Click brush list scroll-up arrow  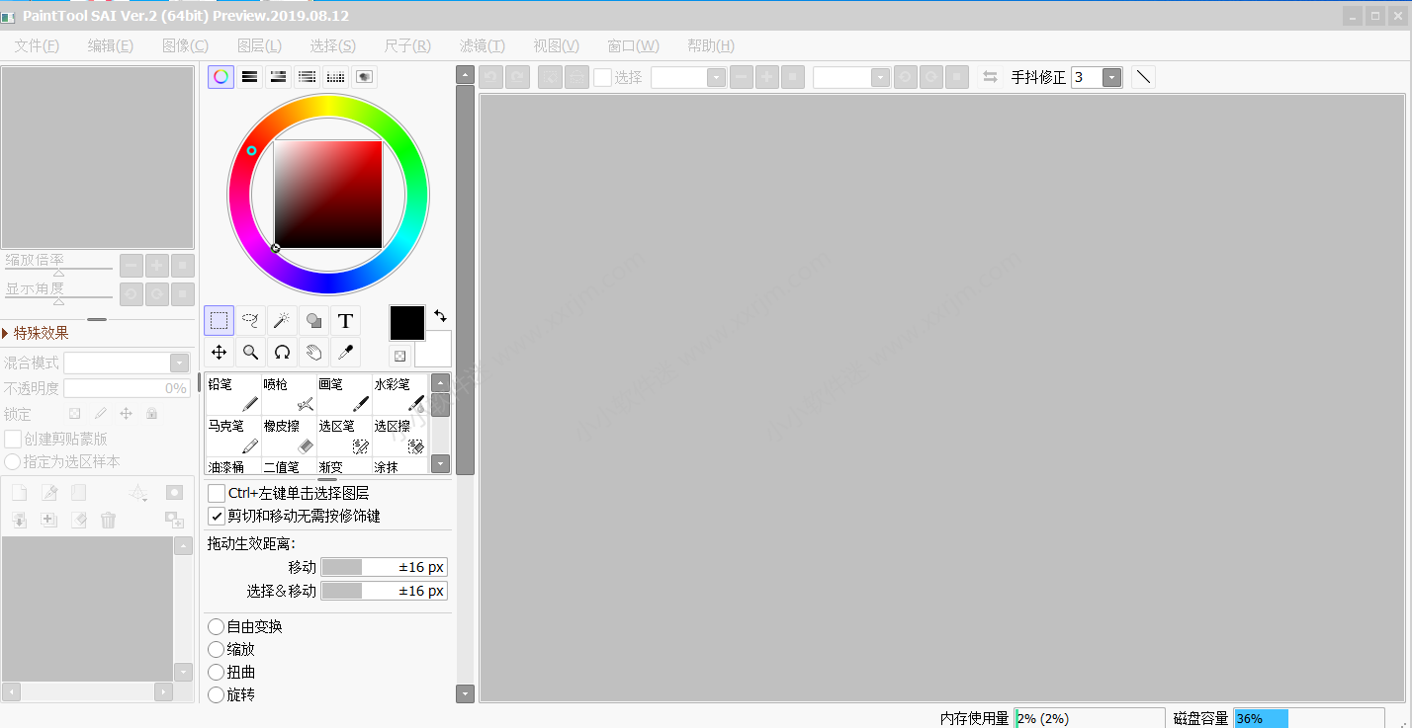(x=441, y=383)
